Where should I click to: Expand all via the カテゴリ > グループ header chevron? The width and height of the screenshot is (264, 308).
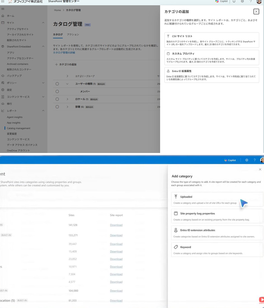tap(67, 76)
